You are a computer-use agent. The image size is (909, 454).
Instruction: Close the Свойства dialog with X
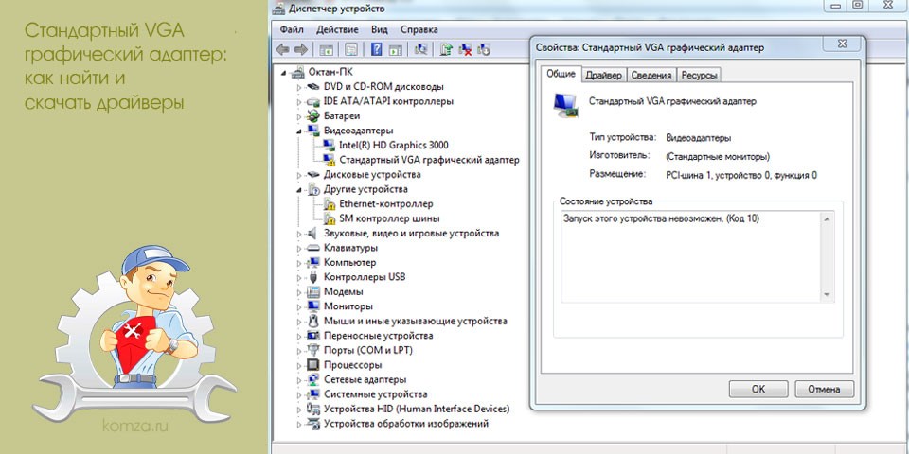click(x=840, y=44)
